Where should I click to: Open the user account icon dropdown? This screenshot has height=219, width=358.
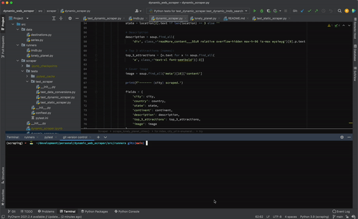click(x=138, y=11)
